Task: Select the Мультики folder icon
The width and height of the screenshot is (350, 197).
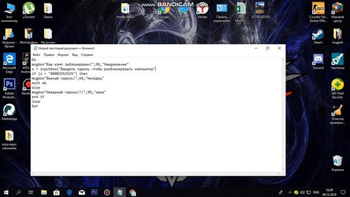Action: pos(48,36)
